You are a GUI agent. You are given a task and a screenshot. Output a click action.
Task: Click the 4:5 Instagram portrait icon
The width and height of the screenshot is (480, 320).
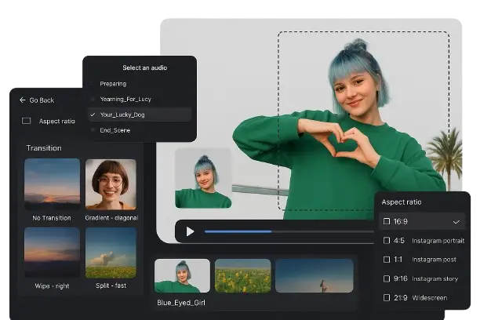click(386, 241)
